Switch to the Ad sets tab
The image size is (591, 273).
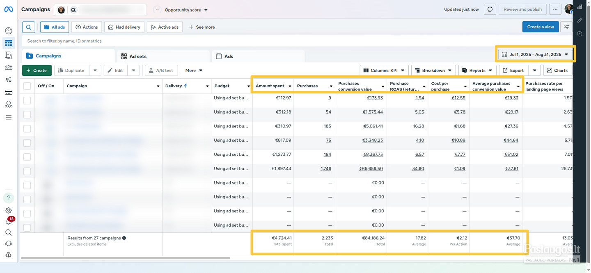tap(163, 56)
